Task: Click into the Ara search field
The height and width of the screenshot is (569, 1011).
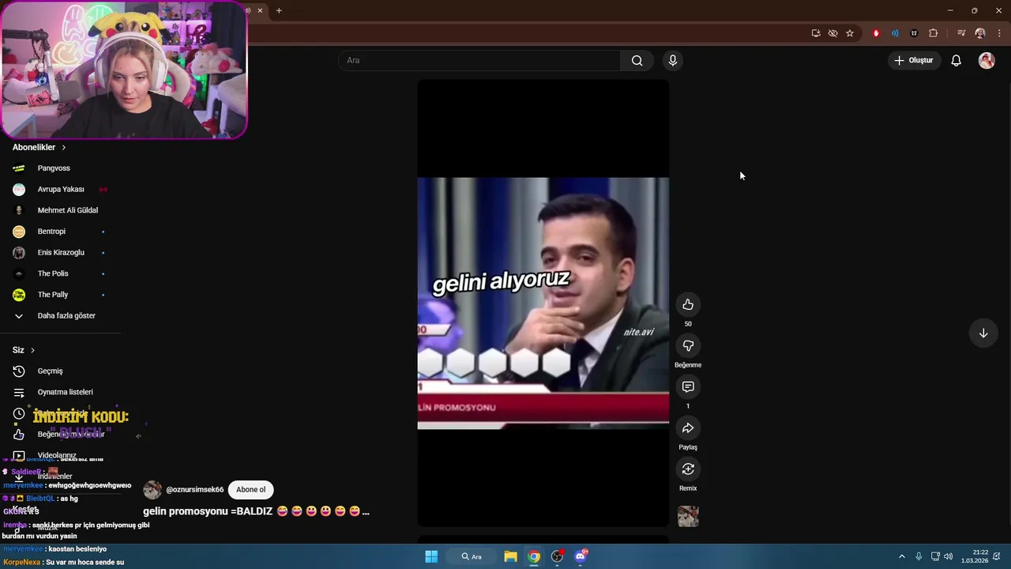Action: (480, 61)
